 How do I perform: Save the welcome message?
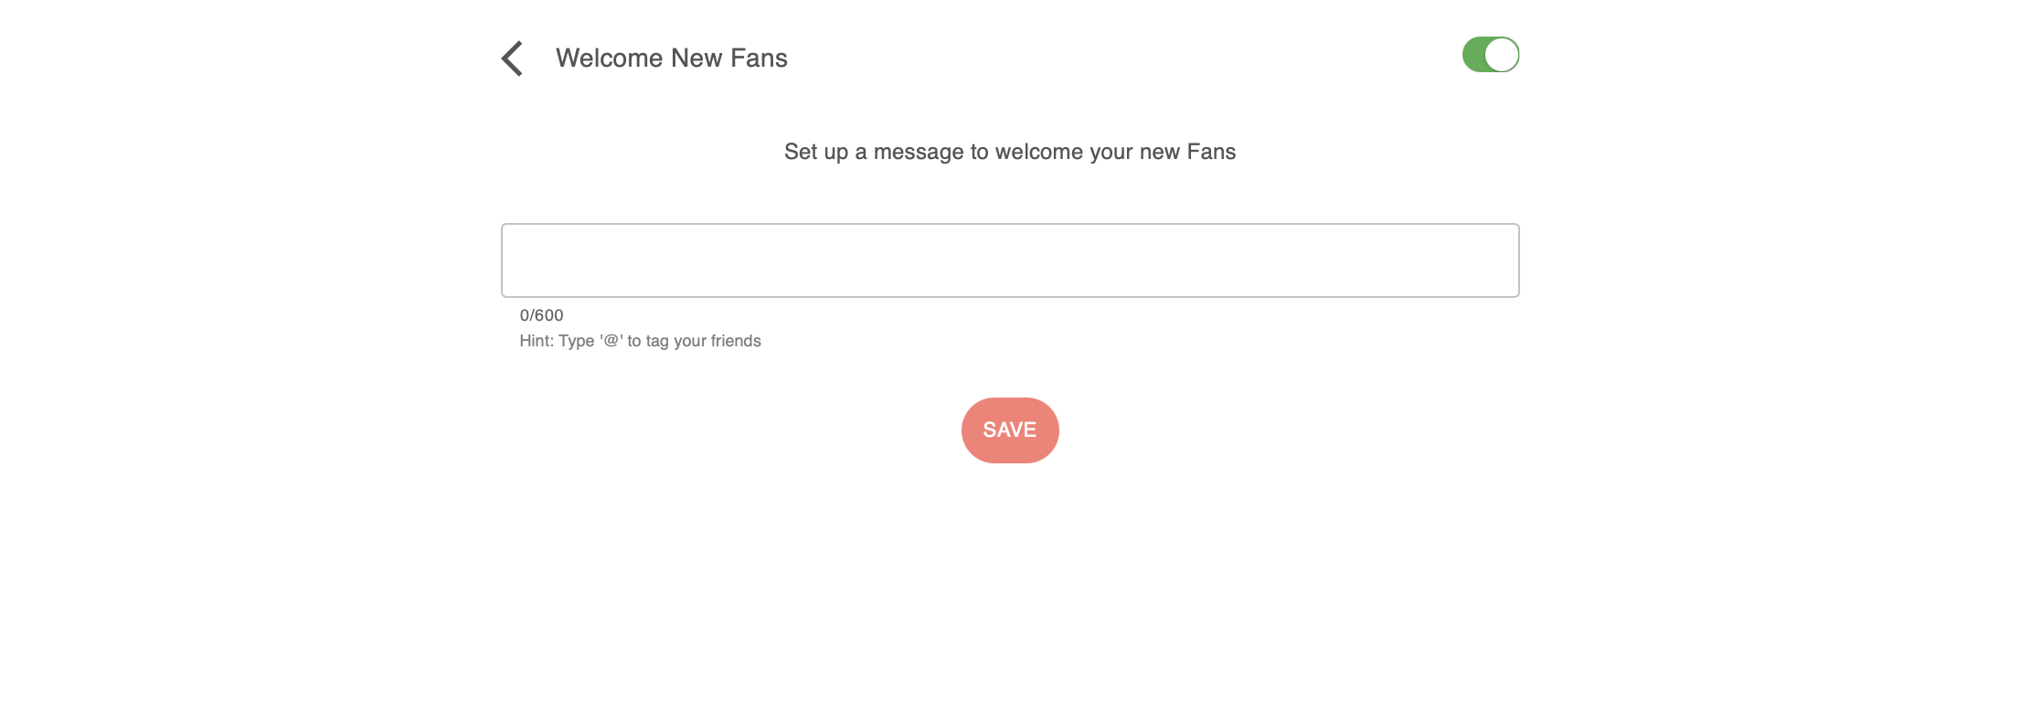click(x=1009, y=430)
